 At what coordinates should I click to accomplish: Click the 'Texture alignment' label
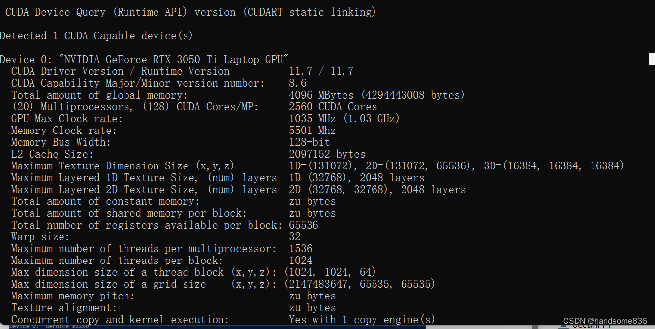(64, 308)
